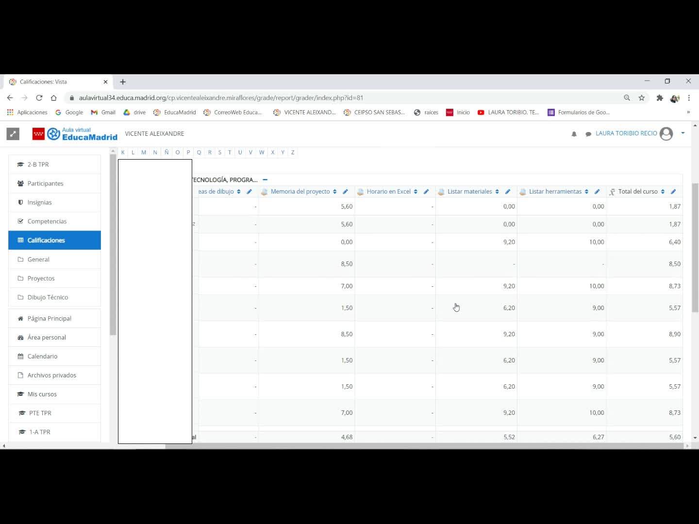Sort by Horario en Excel column arrows
Screen dimensions: 699x524
[416, 192]
